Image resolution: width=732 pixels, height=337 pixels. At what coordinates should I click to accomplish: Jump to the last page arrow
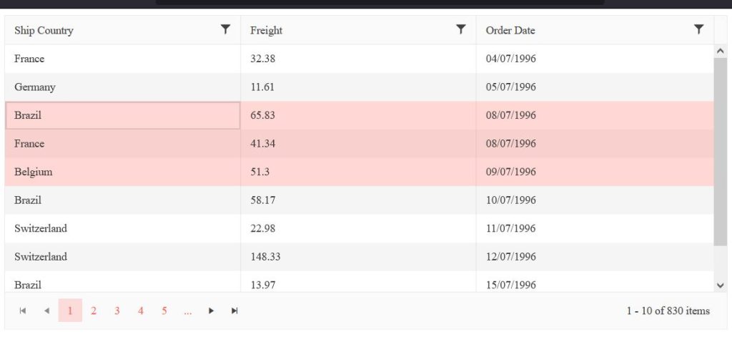coord(234,311)
